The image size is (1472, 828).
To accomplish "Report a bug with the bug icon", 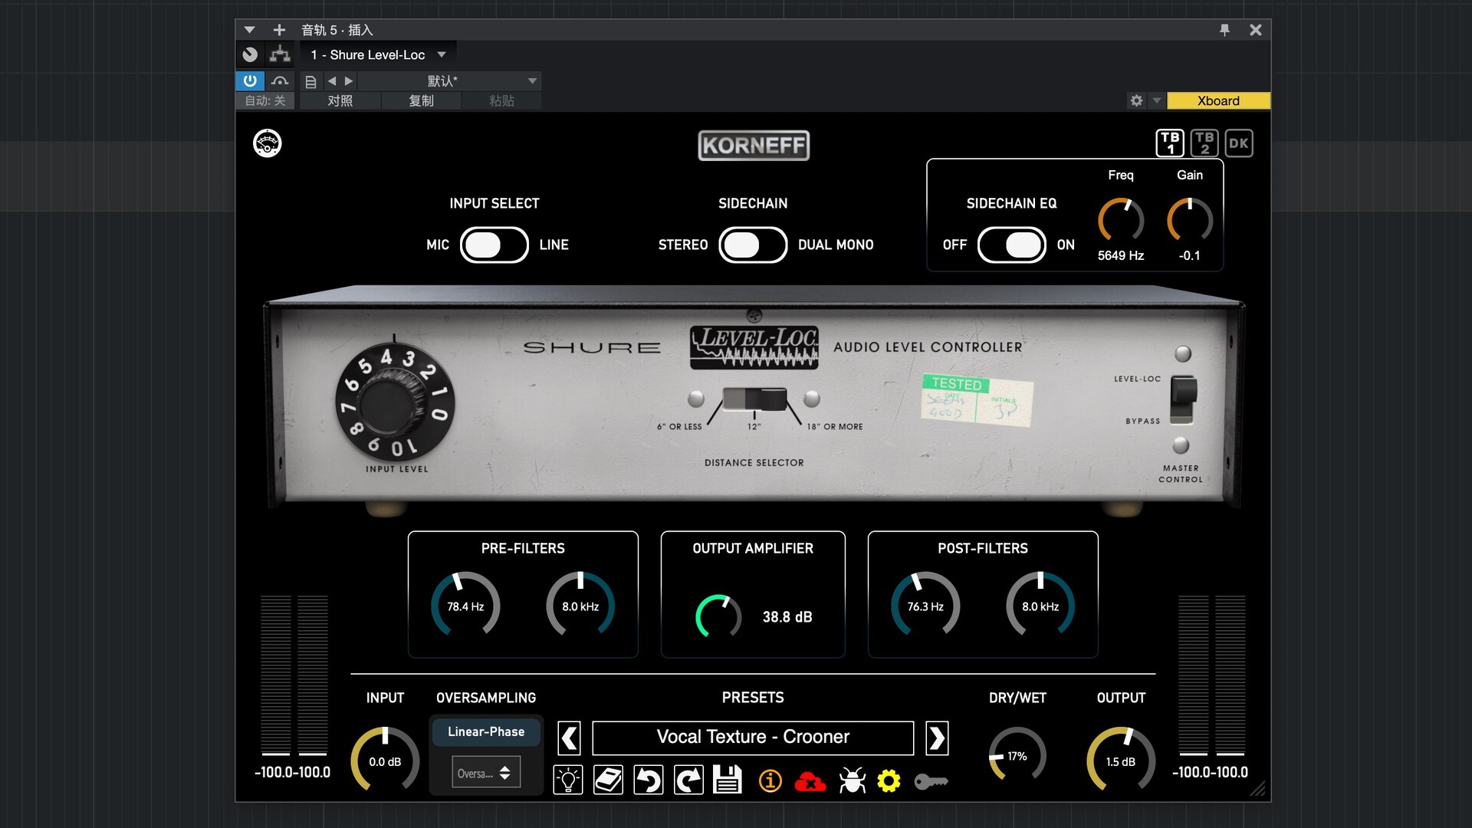I will [x=852, y=780].
